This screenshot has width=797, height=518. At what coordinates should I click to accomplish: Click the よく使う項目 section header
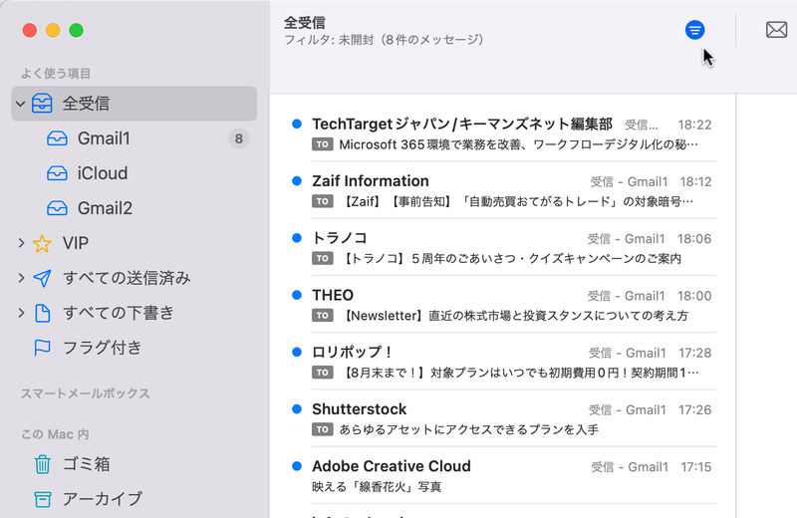coord(56,74)
